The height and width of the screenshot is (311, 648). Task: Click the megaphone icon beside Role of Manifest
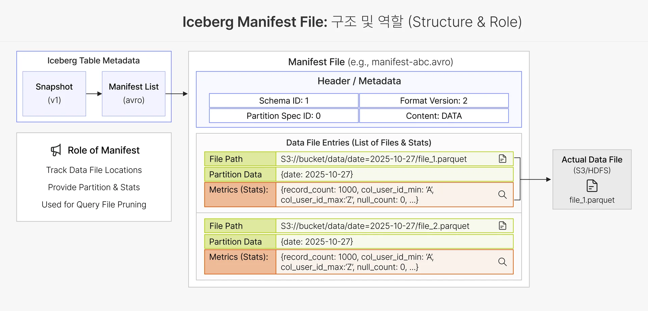coord(56,150)
